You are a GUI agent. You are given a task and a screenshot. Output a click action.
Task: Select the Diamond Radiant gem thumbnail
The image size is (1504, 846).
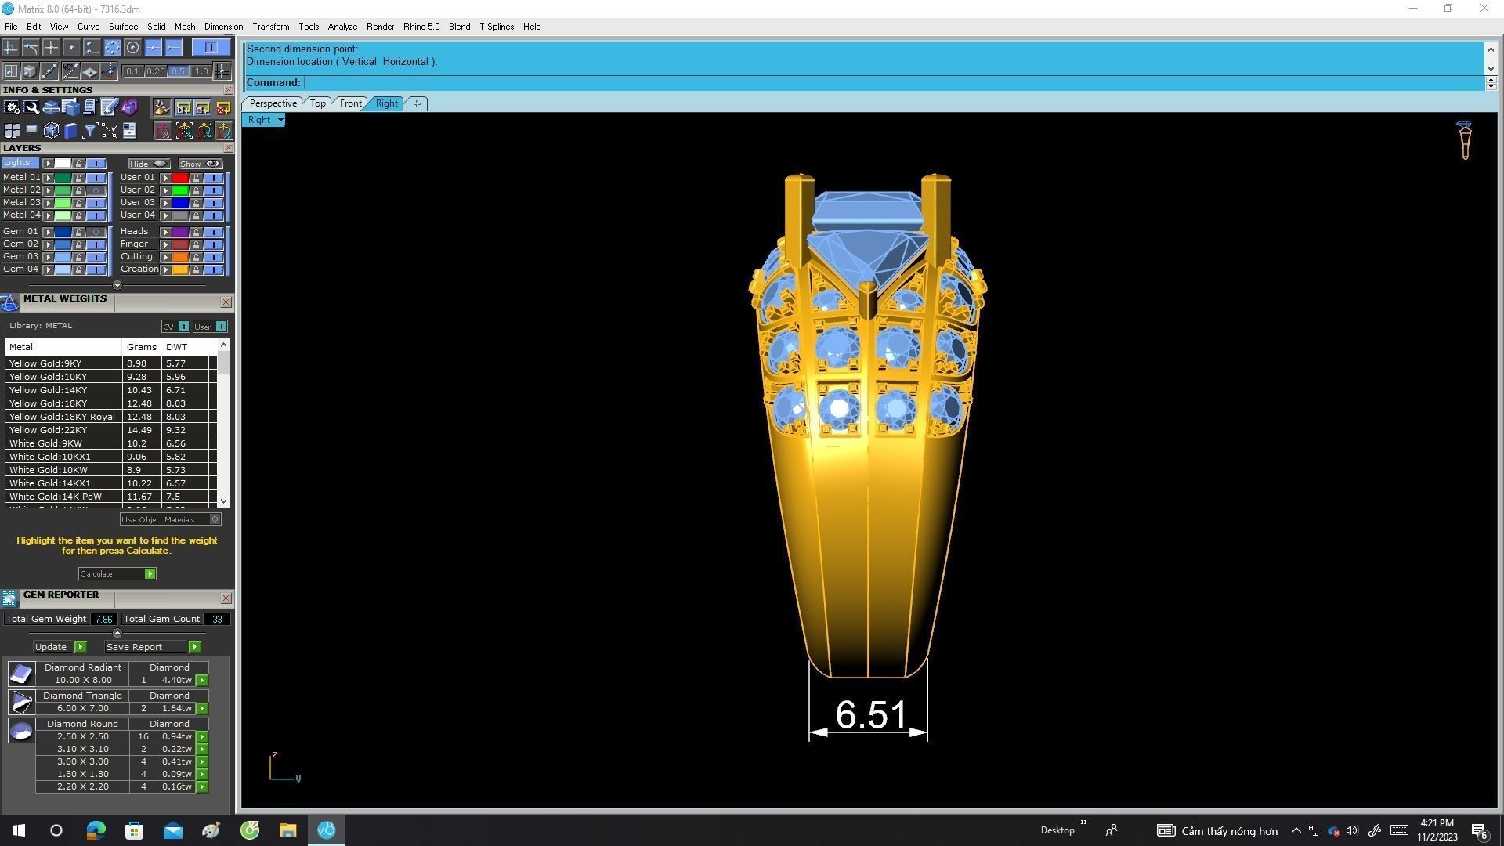click(x=21, y=674)
